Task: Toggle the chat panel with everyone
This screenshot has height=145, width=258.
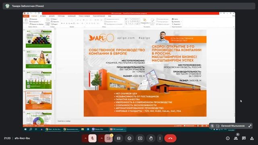Action: [x=244, y=138]
